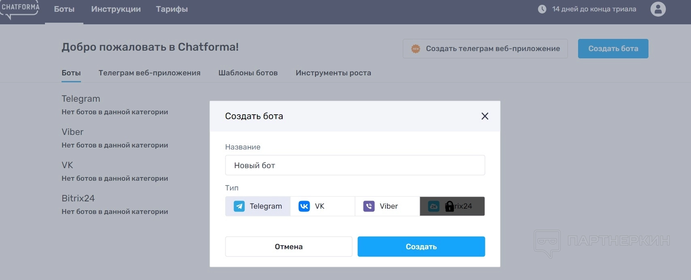Open the Инструкции menu item
Screen dimensions: 691x280
(x=116, y=9)
